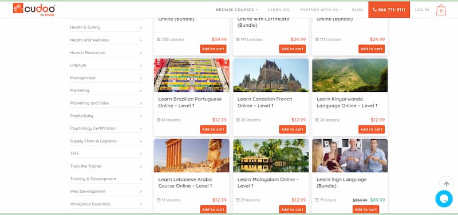This screenshot has height=215, width=458.
Task: Add Canadian French Level 1 to cart
Action: 293,129
